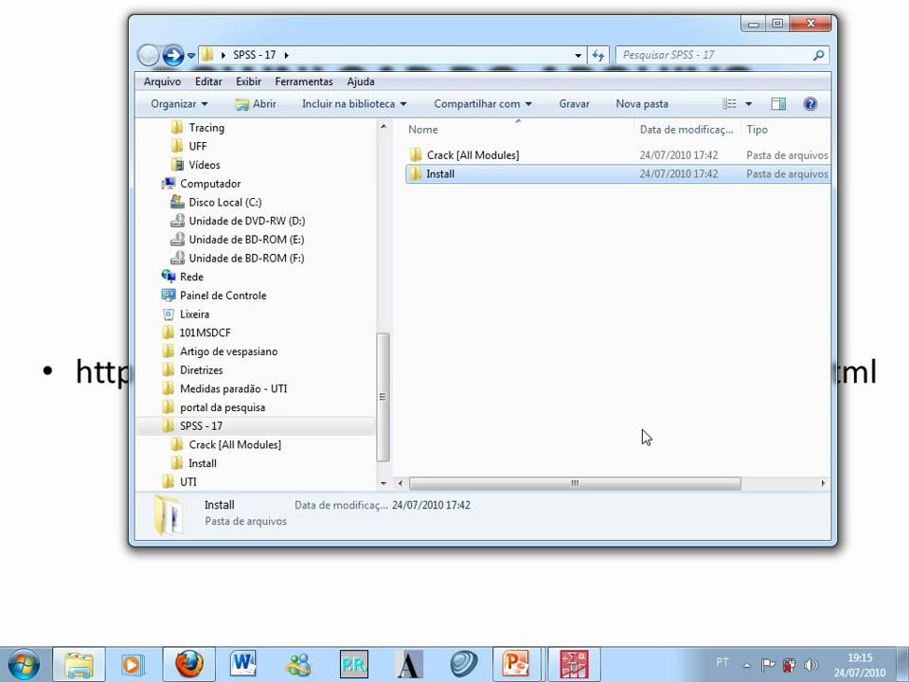
Task: Click the Forward navigation arrow button
Action: 173,55
